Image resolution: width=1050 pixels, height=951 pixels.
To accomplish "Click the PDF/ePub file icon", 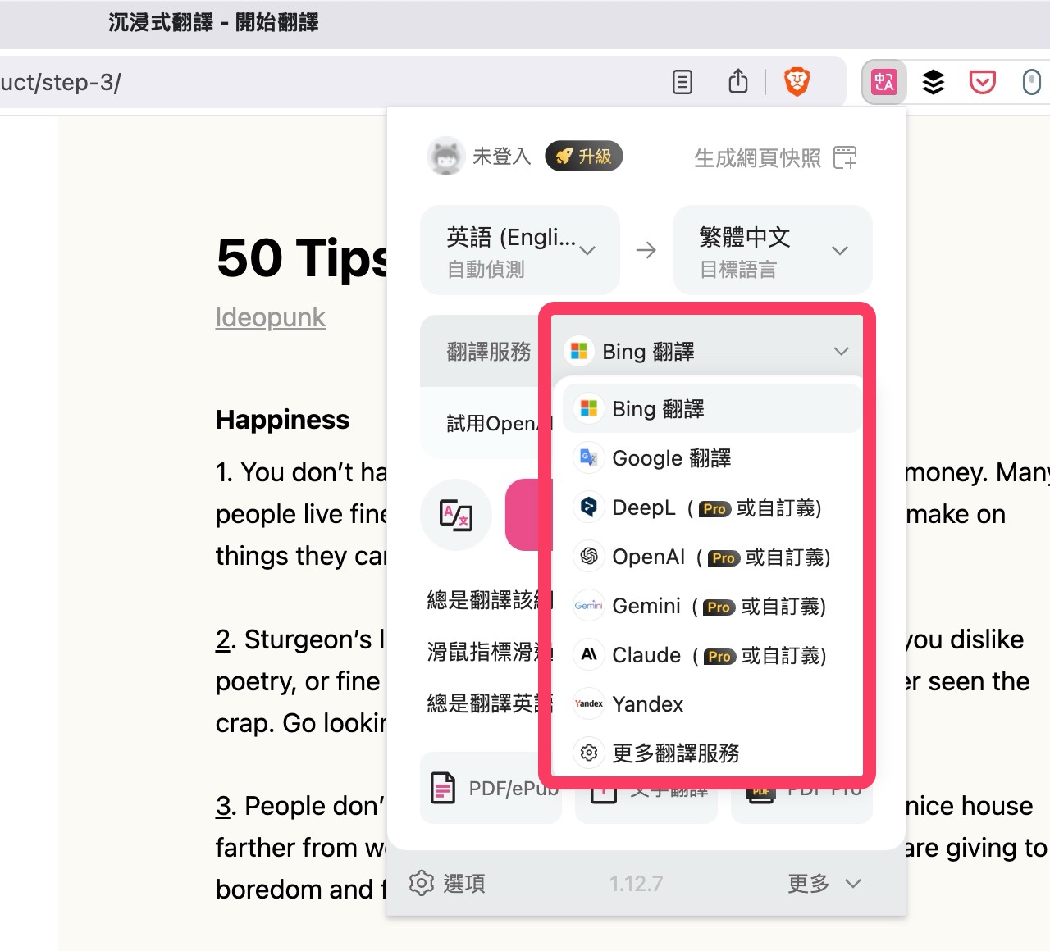I will tap(443, 789).
